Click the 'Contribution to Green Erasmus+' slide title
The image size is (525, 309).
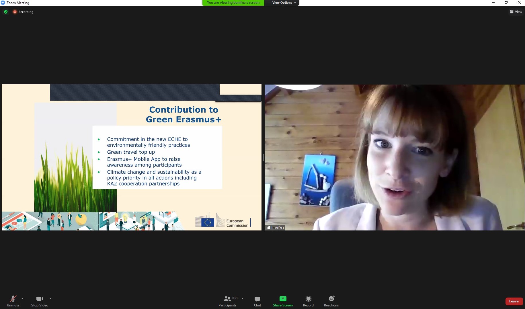tap(184, 114)
